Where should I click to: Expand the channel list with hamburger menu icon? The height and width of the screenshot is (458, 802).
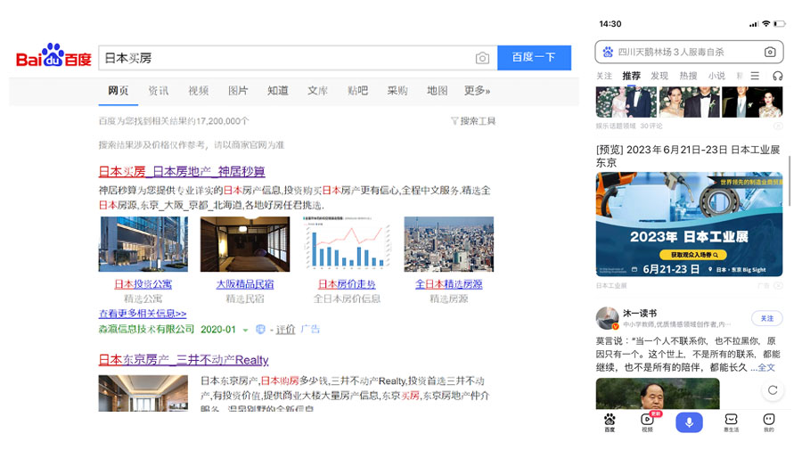[x=755, y=77]
